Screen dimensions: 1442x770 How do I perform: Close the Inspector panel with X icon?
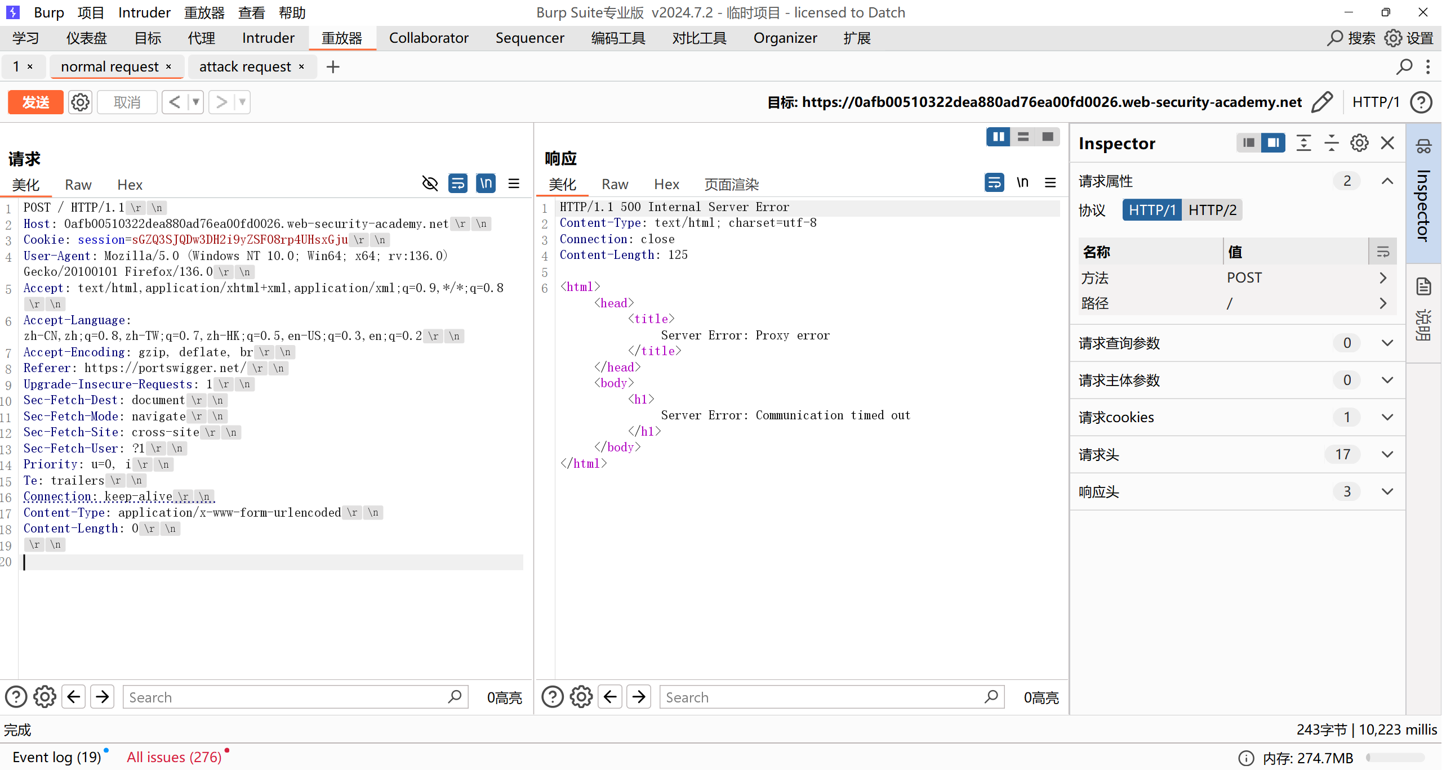coord(1387,143)
